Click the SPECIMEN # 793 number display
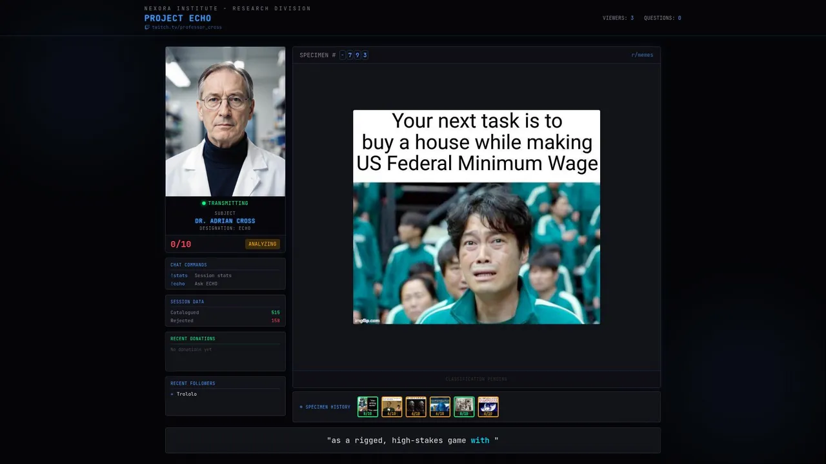This screenshot has height=464, width=826. [x=334, y=55]
